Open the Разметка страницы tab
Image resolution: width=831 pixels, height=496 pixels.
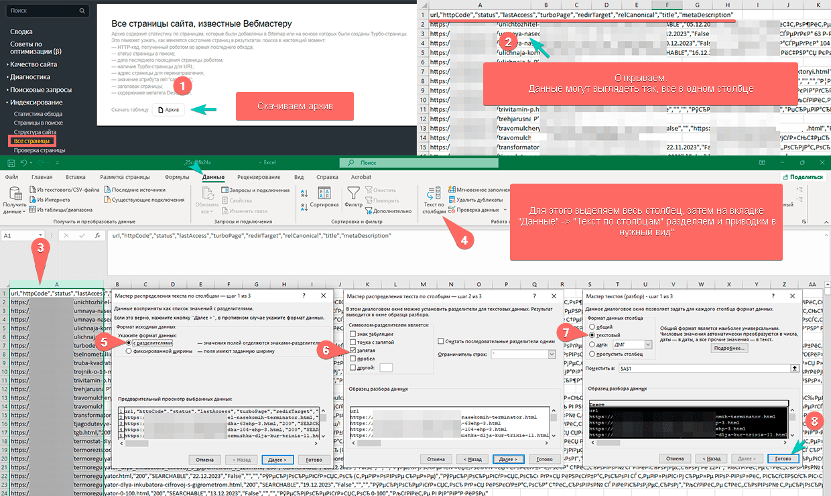pyautogui.click(x=125, y=177)
